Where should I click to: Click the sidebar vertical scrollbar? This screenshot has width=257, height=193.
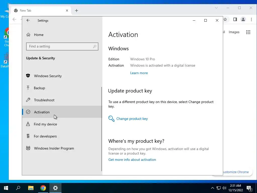pyautogui.click(x=102, y=129)
